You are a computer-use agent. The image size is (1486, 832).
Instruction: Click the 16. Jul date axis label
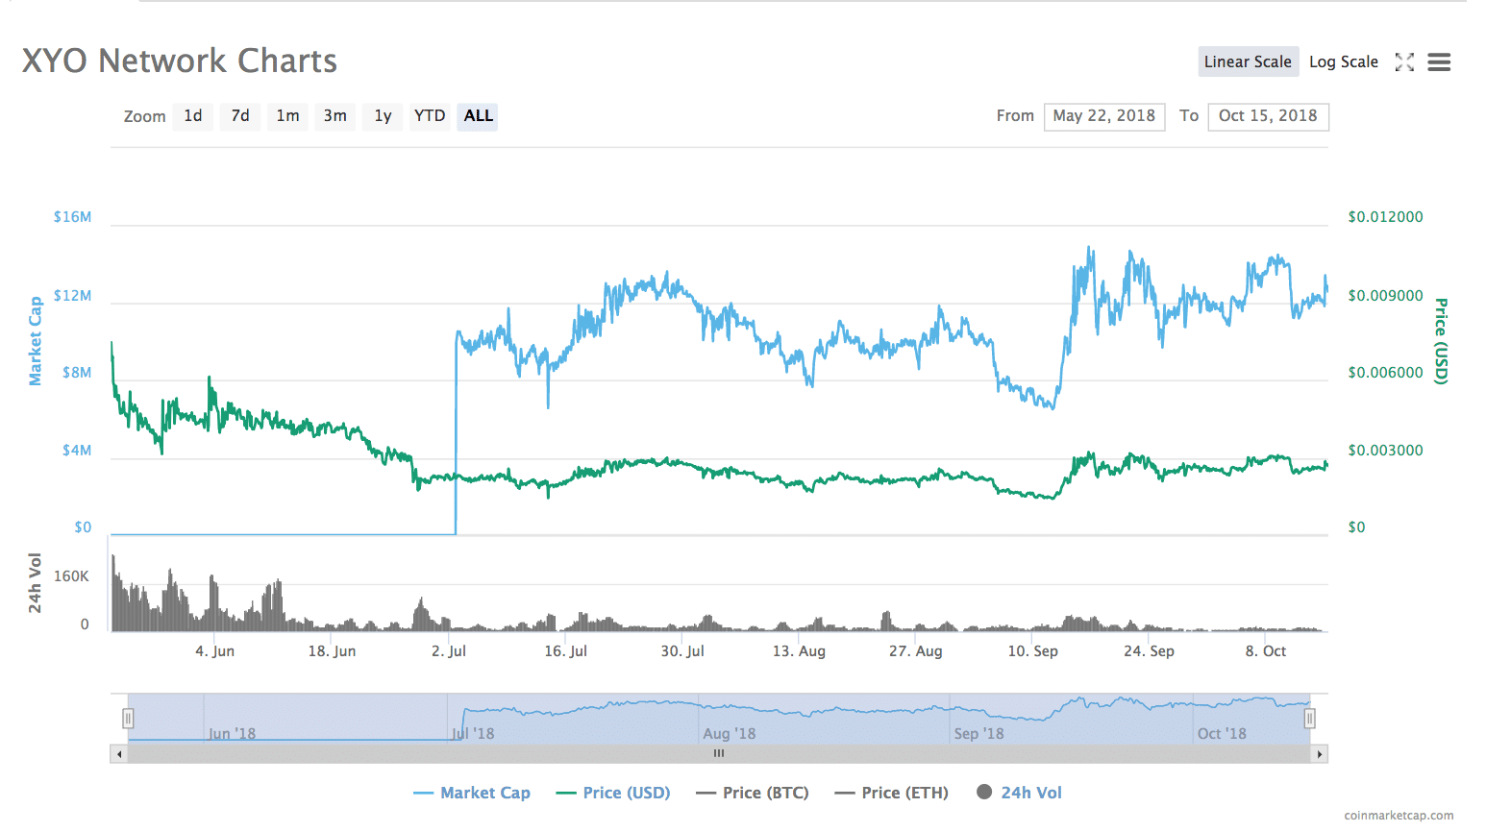(x=565, y=651)
